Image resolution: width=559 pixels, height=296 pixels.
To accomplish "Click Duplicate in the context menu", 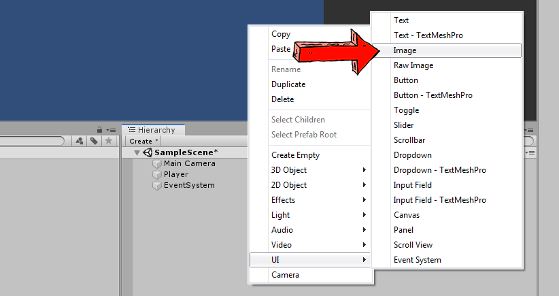I will pyautogui.click(x=288, y=84).
